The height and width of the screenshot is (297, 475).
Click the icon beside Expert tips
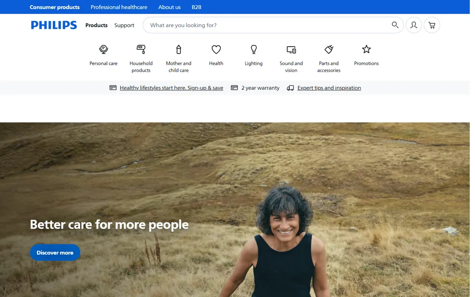tap(290, 88)
